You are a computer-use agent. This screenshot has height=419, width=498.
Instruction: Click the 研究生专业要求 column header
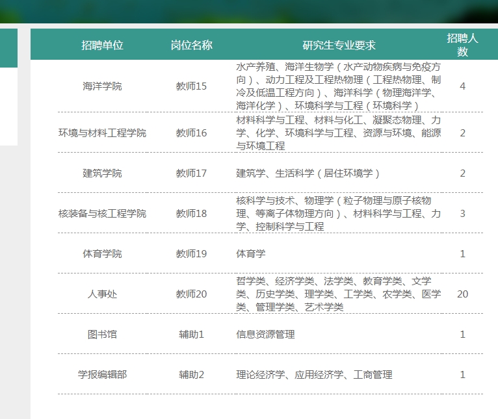pyautogui.click(x=339, y=45)
